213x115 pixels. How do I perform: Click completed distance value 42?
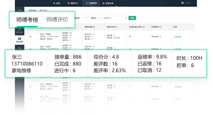point(130,37)
